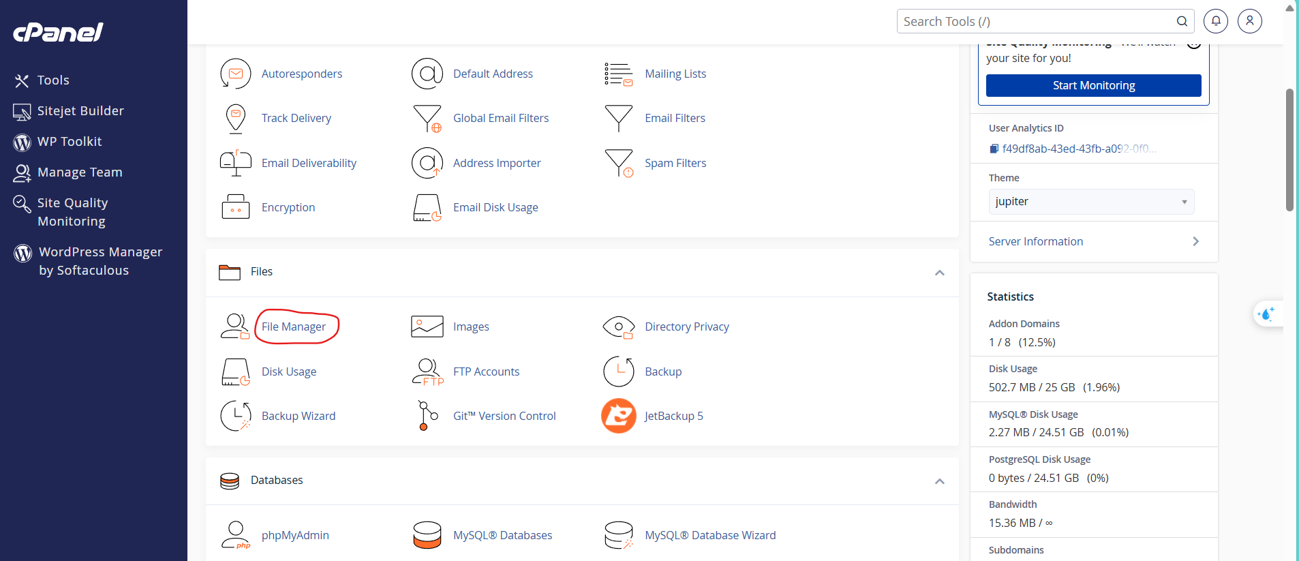Click the User Analytics ID value

1080,149
